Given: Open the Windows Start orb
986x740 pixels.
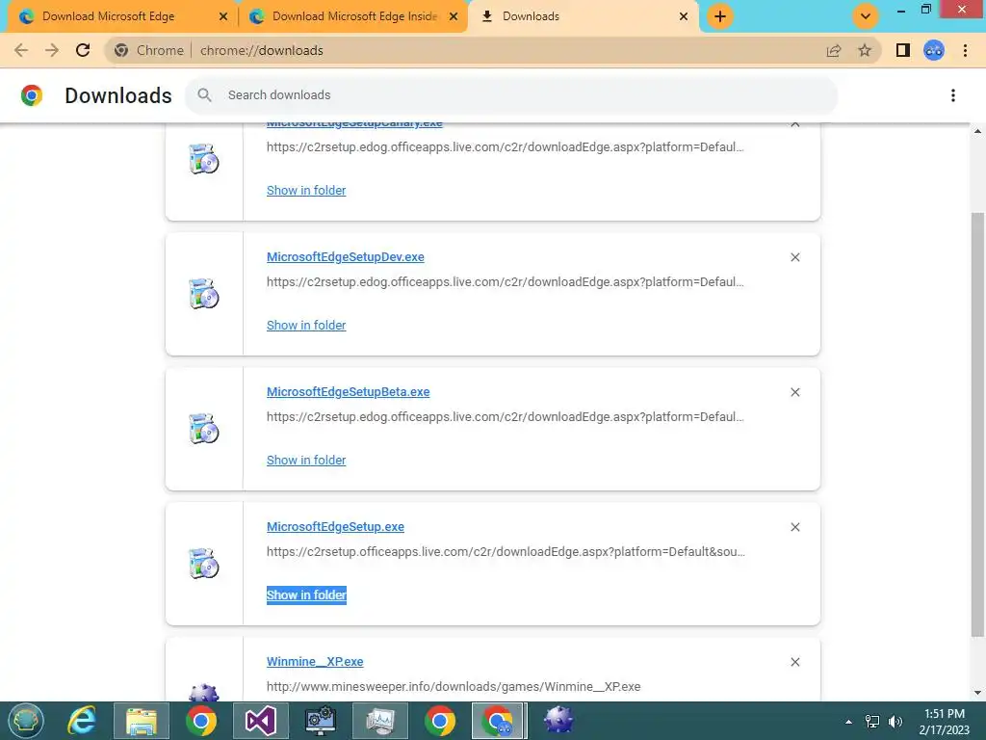Looking at the screenshot, I should click(x=26, y=721).
